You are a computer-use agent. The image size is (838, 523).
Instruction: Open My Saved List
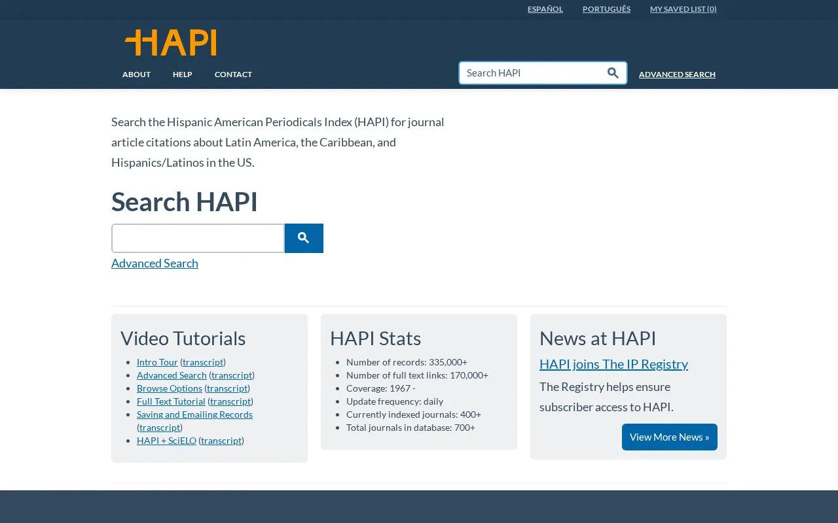point(683,9)
